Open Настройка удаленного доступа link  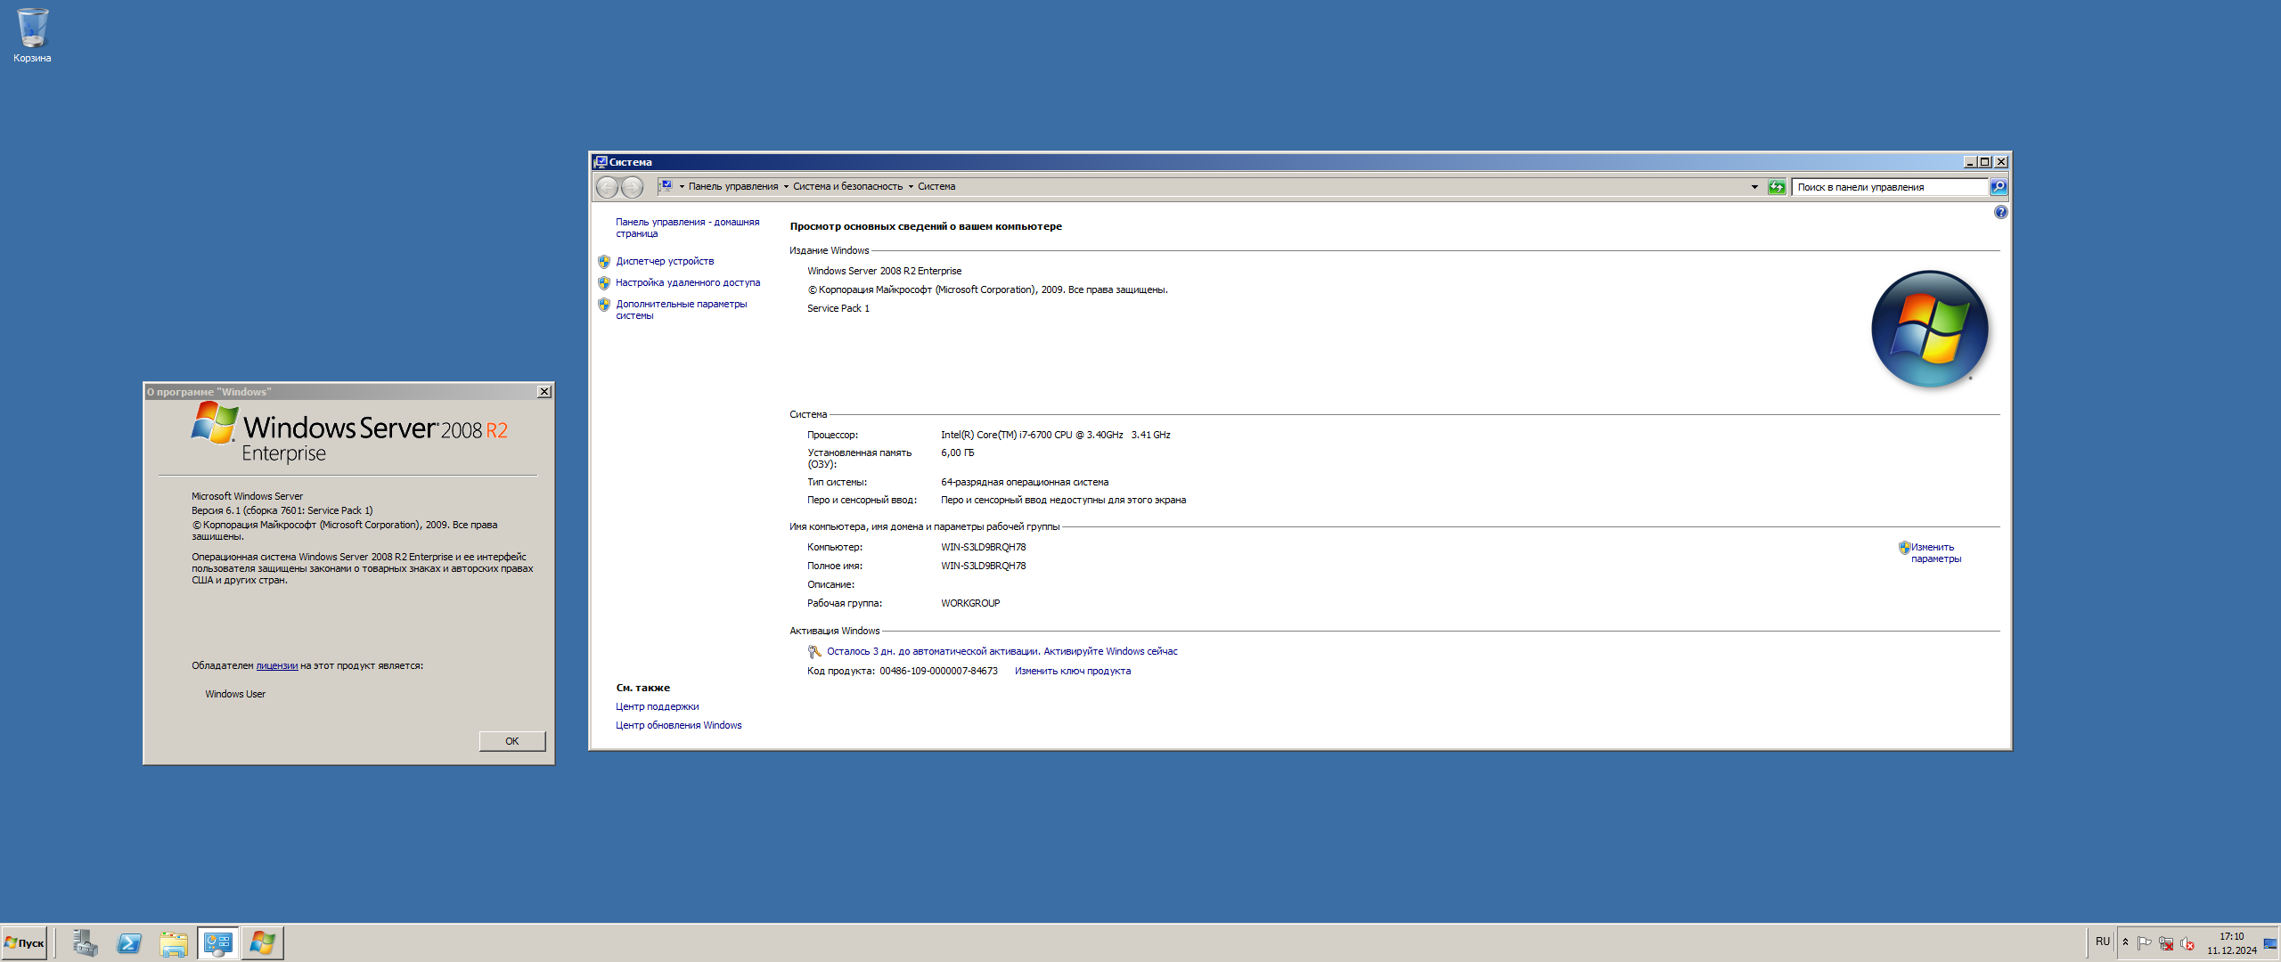pyautogui.click(x=688, y=283)
